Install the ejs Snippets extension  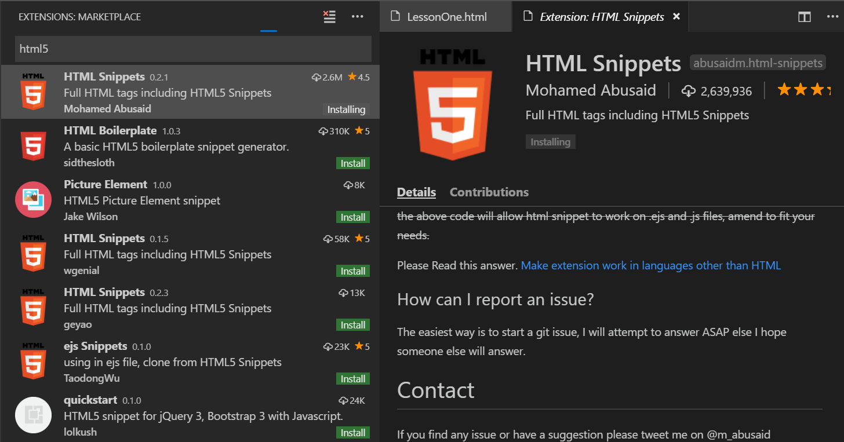[x=353, y=379]
